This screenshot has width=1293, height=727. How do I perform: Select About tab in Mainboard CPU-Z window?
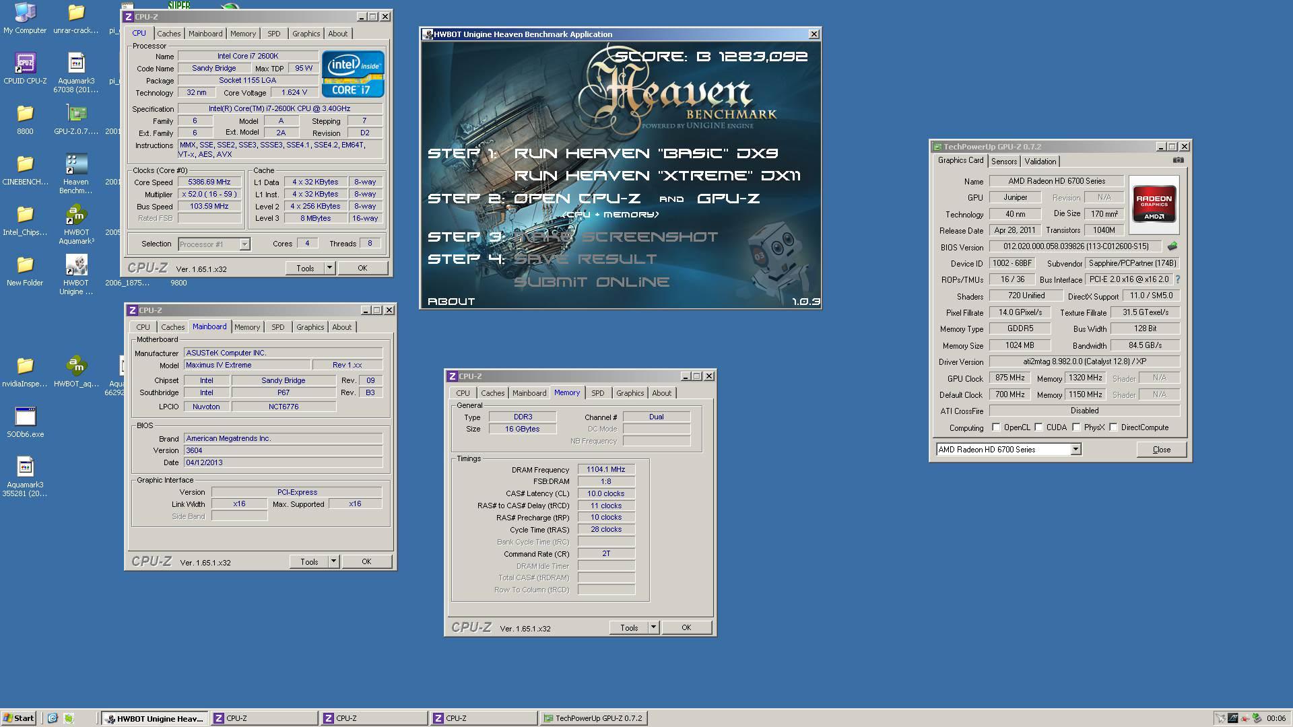341,327
